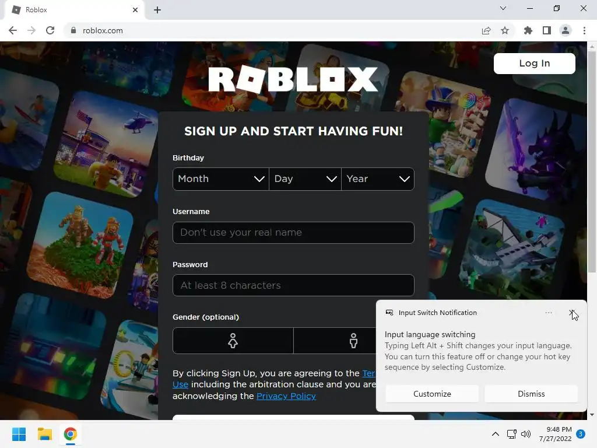Focus the Password input field
597x448 pixels.
(293, 285)
